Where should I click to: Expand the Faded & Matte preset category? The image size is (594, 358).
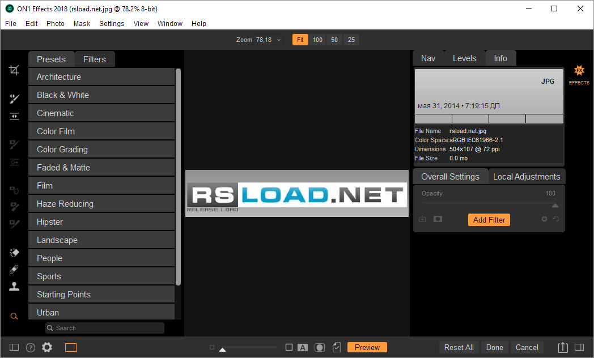coord(101,168)
